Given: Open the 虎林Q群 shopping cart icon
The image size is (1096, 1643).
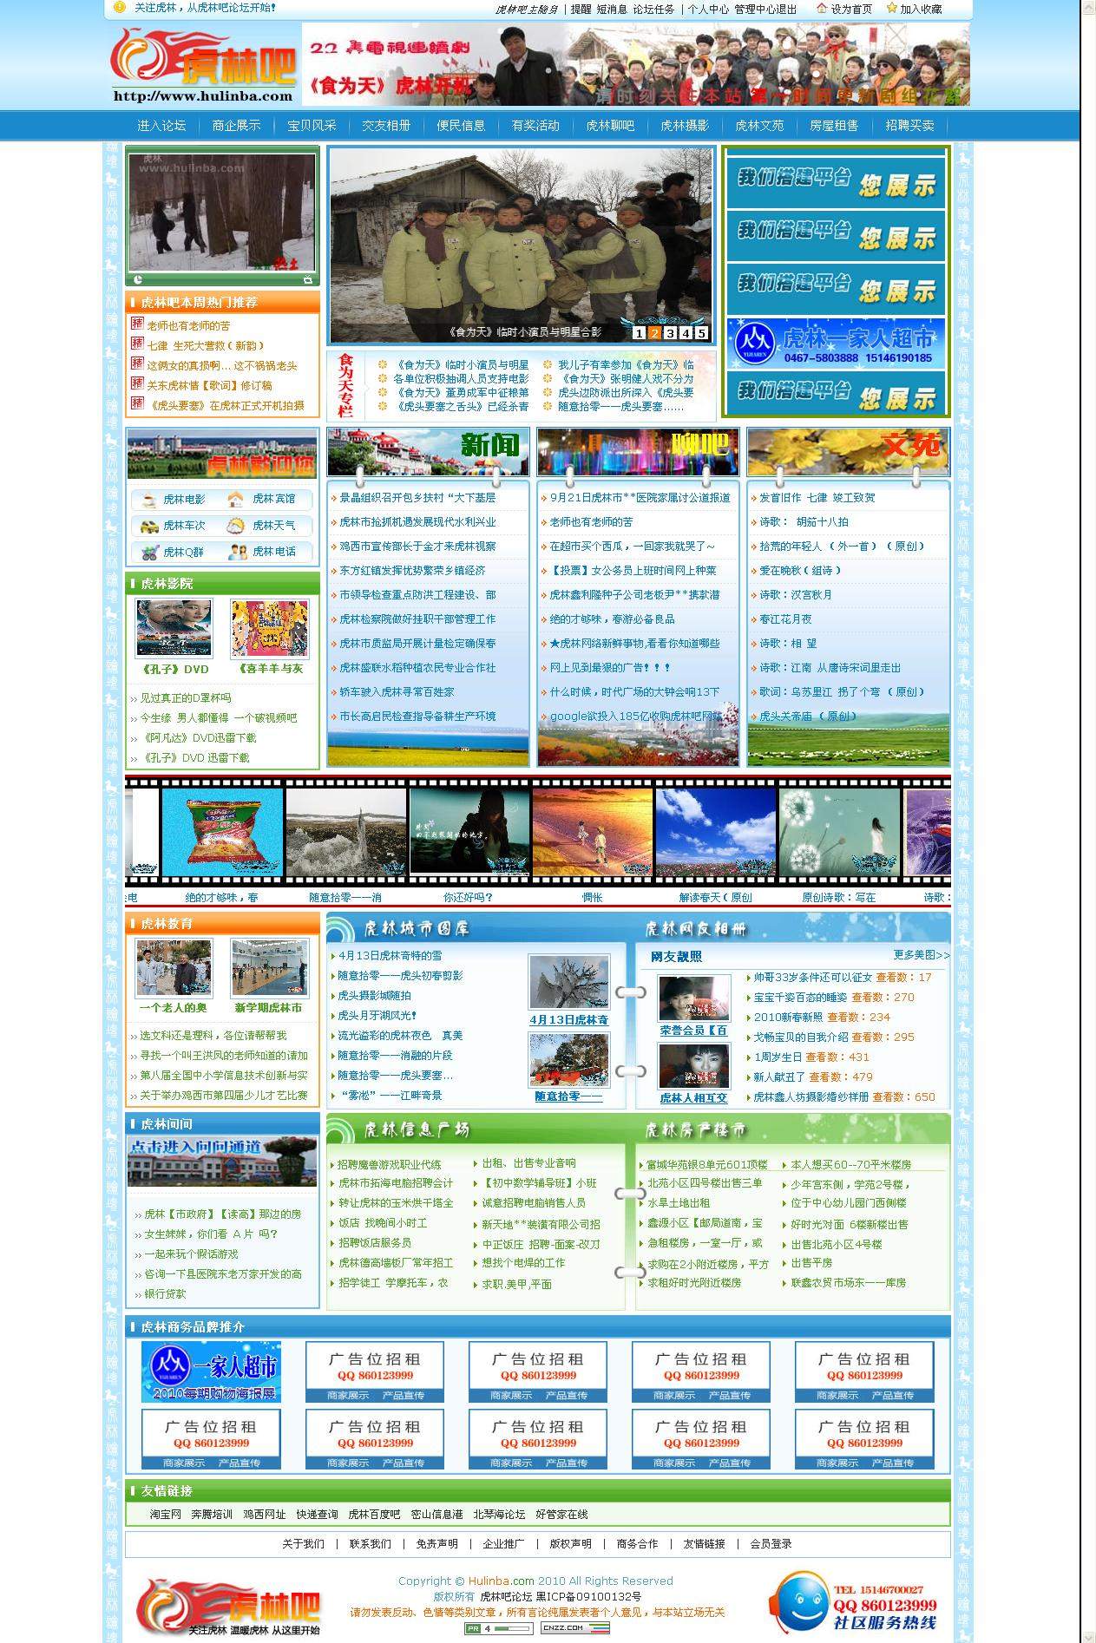Looking at the screenshot, I should click(149, 552).
